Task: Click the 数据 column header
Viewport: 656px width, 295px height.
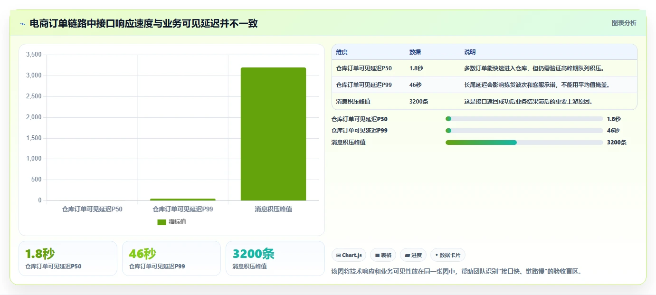Action: coord(415,52)
